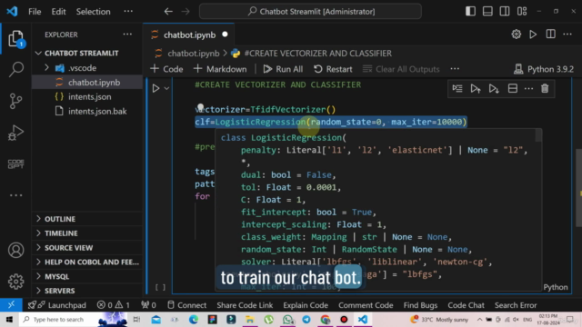Expand the SOURCE VIEW section
This screenshot has height=327, width=582.
[x=87, y=248]
